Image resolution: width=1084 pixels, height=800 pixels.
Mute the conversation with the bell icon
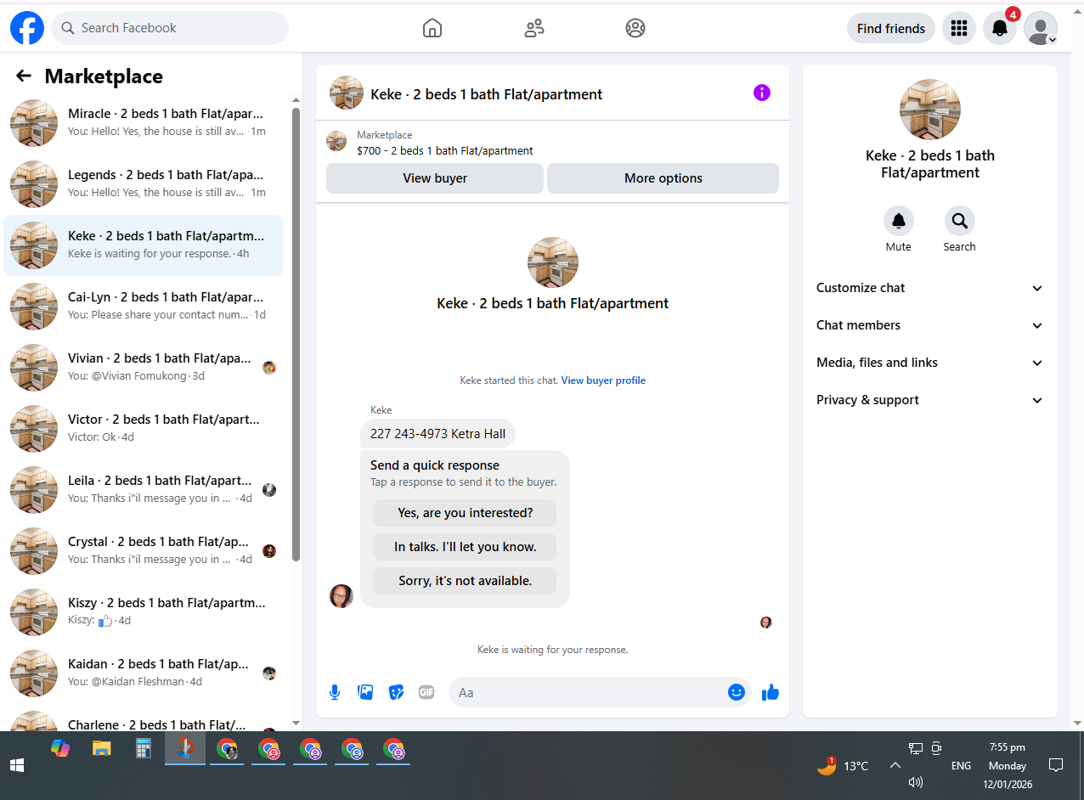[899, 221]
